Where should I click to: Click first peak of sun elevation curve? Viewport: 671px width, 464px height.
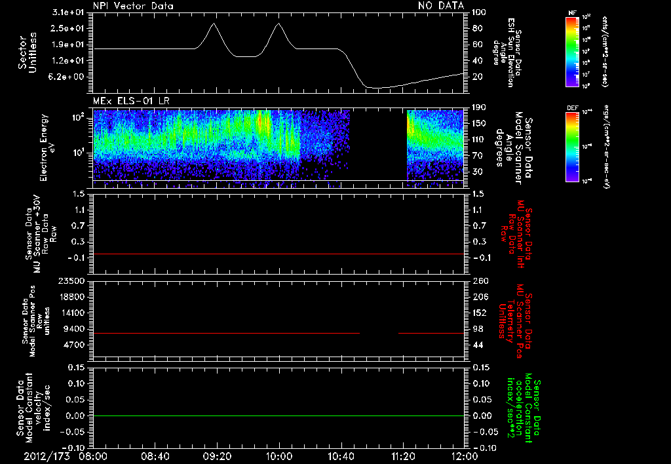pos(214,24)
